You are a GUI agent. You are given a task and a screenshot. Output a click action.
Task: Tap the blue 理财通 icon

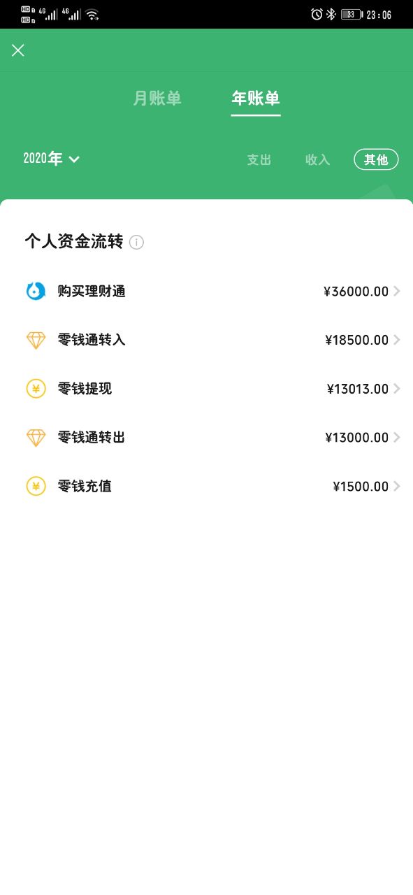(36, 291)
